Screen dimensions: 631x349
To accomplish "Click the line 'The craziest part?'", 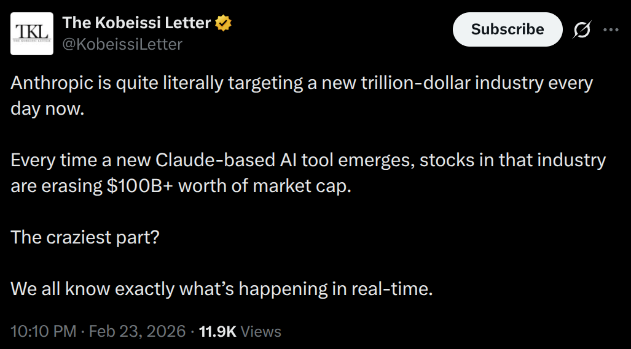I will (85, 237).
